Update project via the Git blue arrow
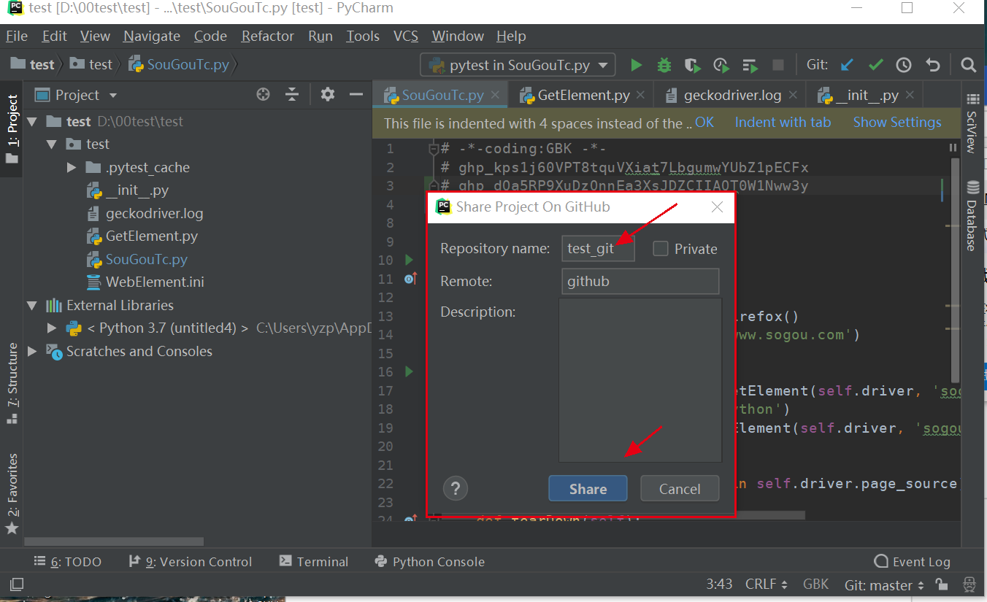This screenshot has height=602, width=987. coord(847,65)
